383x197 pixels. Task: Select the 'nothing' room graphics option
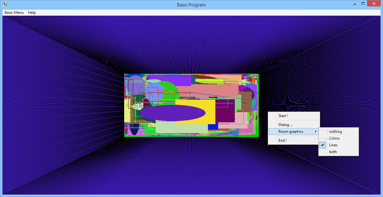click(338, 132)
